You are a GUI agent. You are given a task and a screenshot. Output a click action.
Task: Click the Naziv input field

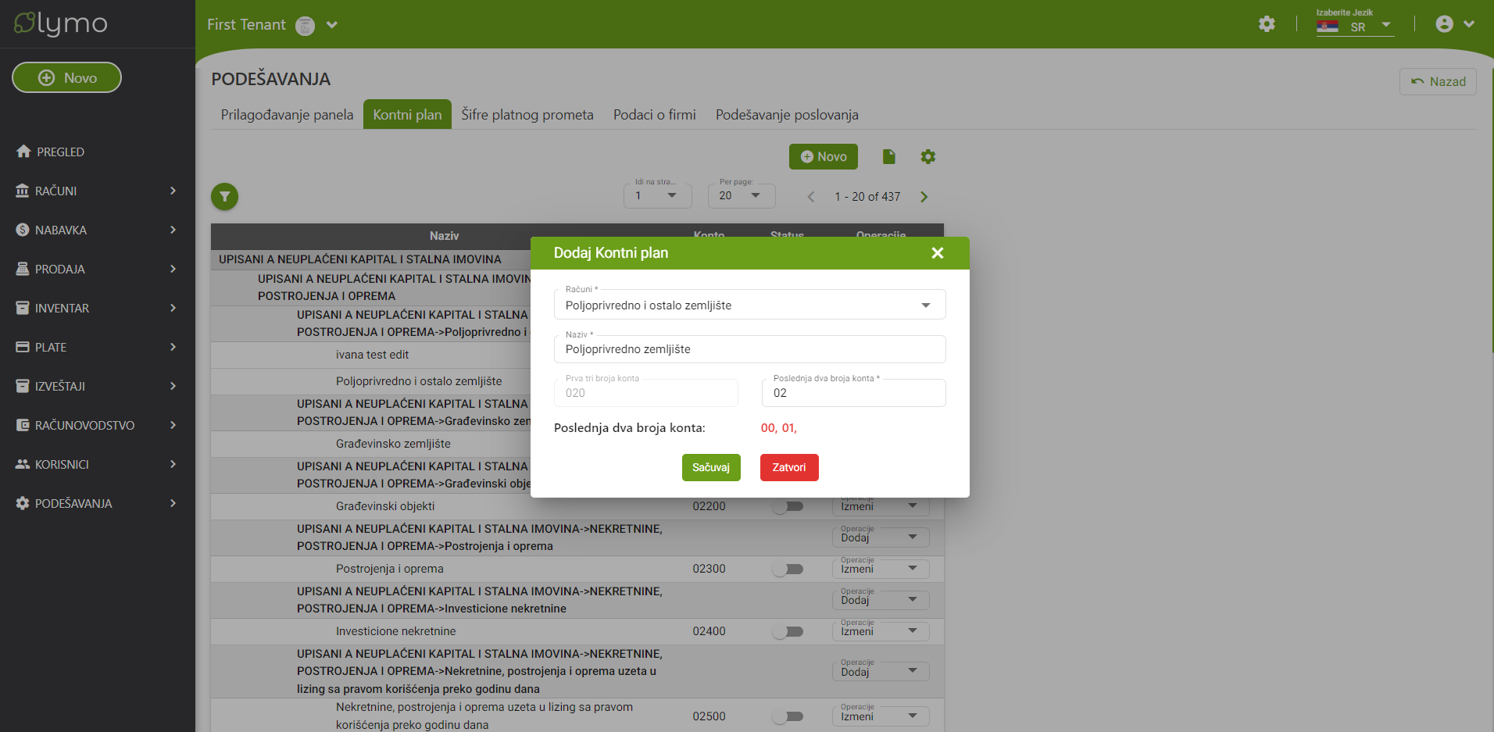click(749, 349)
